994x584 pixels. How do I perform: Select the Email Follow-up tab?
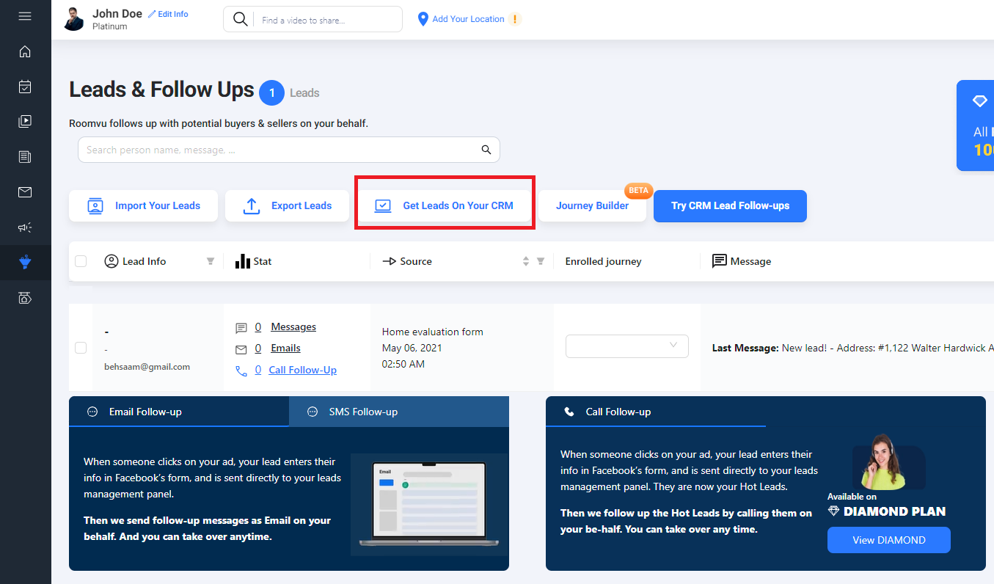[145, 412]
